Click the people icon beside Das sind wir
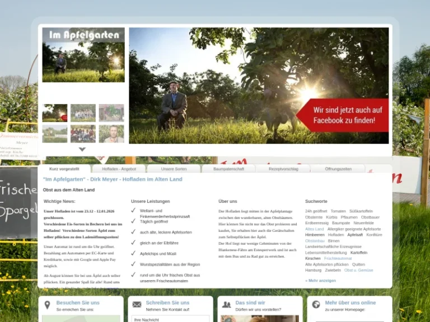 tap(226, 305)
